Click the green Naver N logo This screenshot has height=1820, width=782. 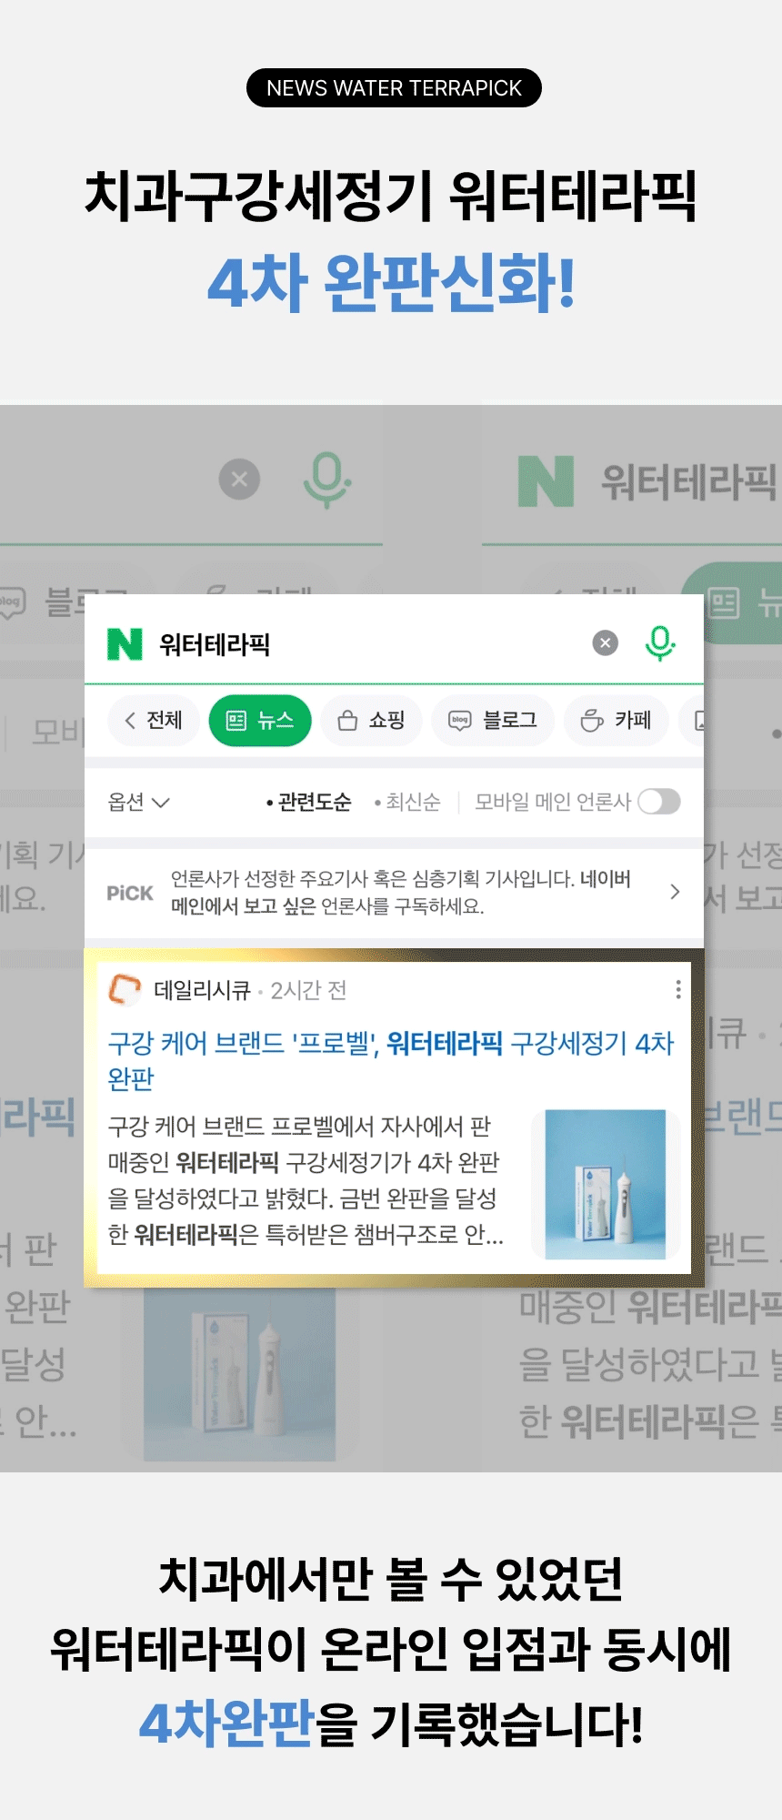pos(125,643)
